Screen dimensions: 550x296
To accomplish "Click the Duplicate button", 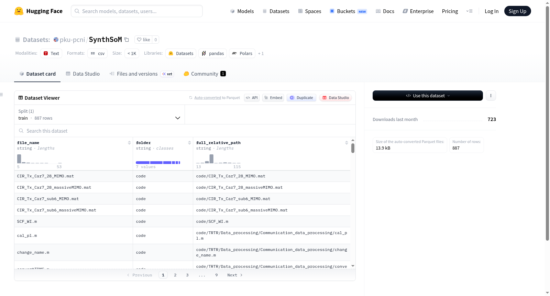I will point(301,98).
